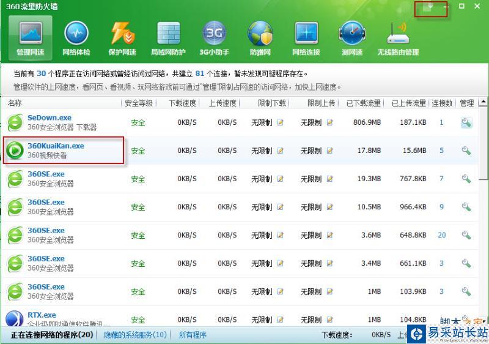The image size is (489, 344).
Task: Open connection count 1 for SeDown.exe
Action: [441, 122]
